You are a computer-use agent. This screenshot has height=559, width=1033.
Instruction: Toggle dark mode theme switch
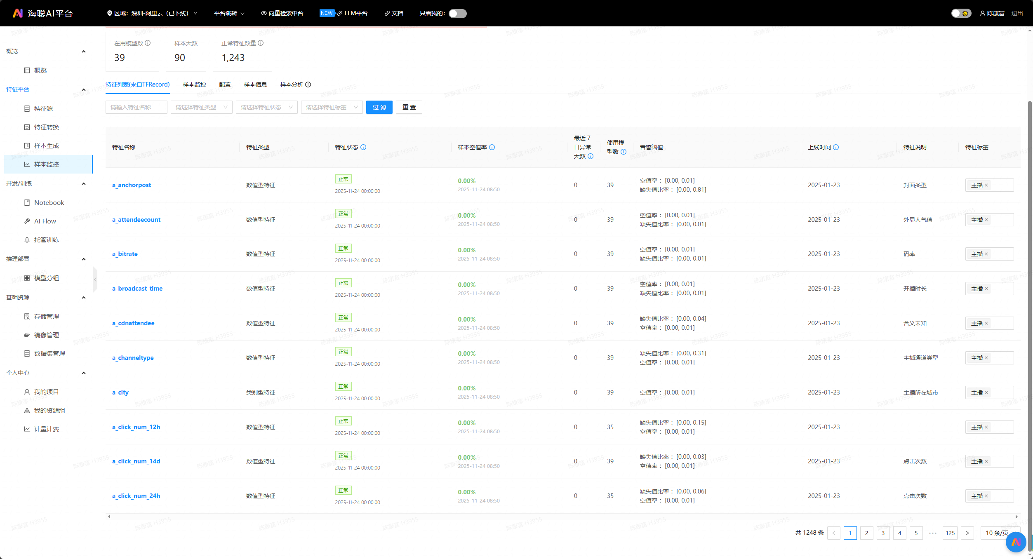961,14
